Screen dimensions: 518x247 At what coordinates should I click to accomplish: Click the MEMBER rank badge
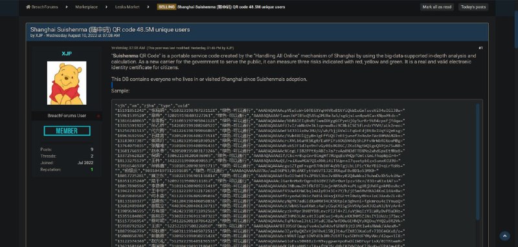(67, 131)
